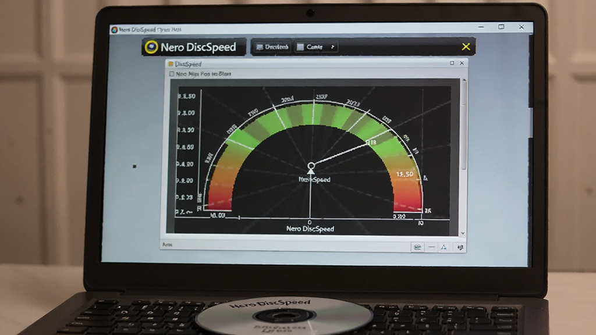This screenshot has width=596, height=335.
Task: Click the app icon in the window title bar
Action: pyautogui.click(x=115, y=30)
